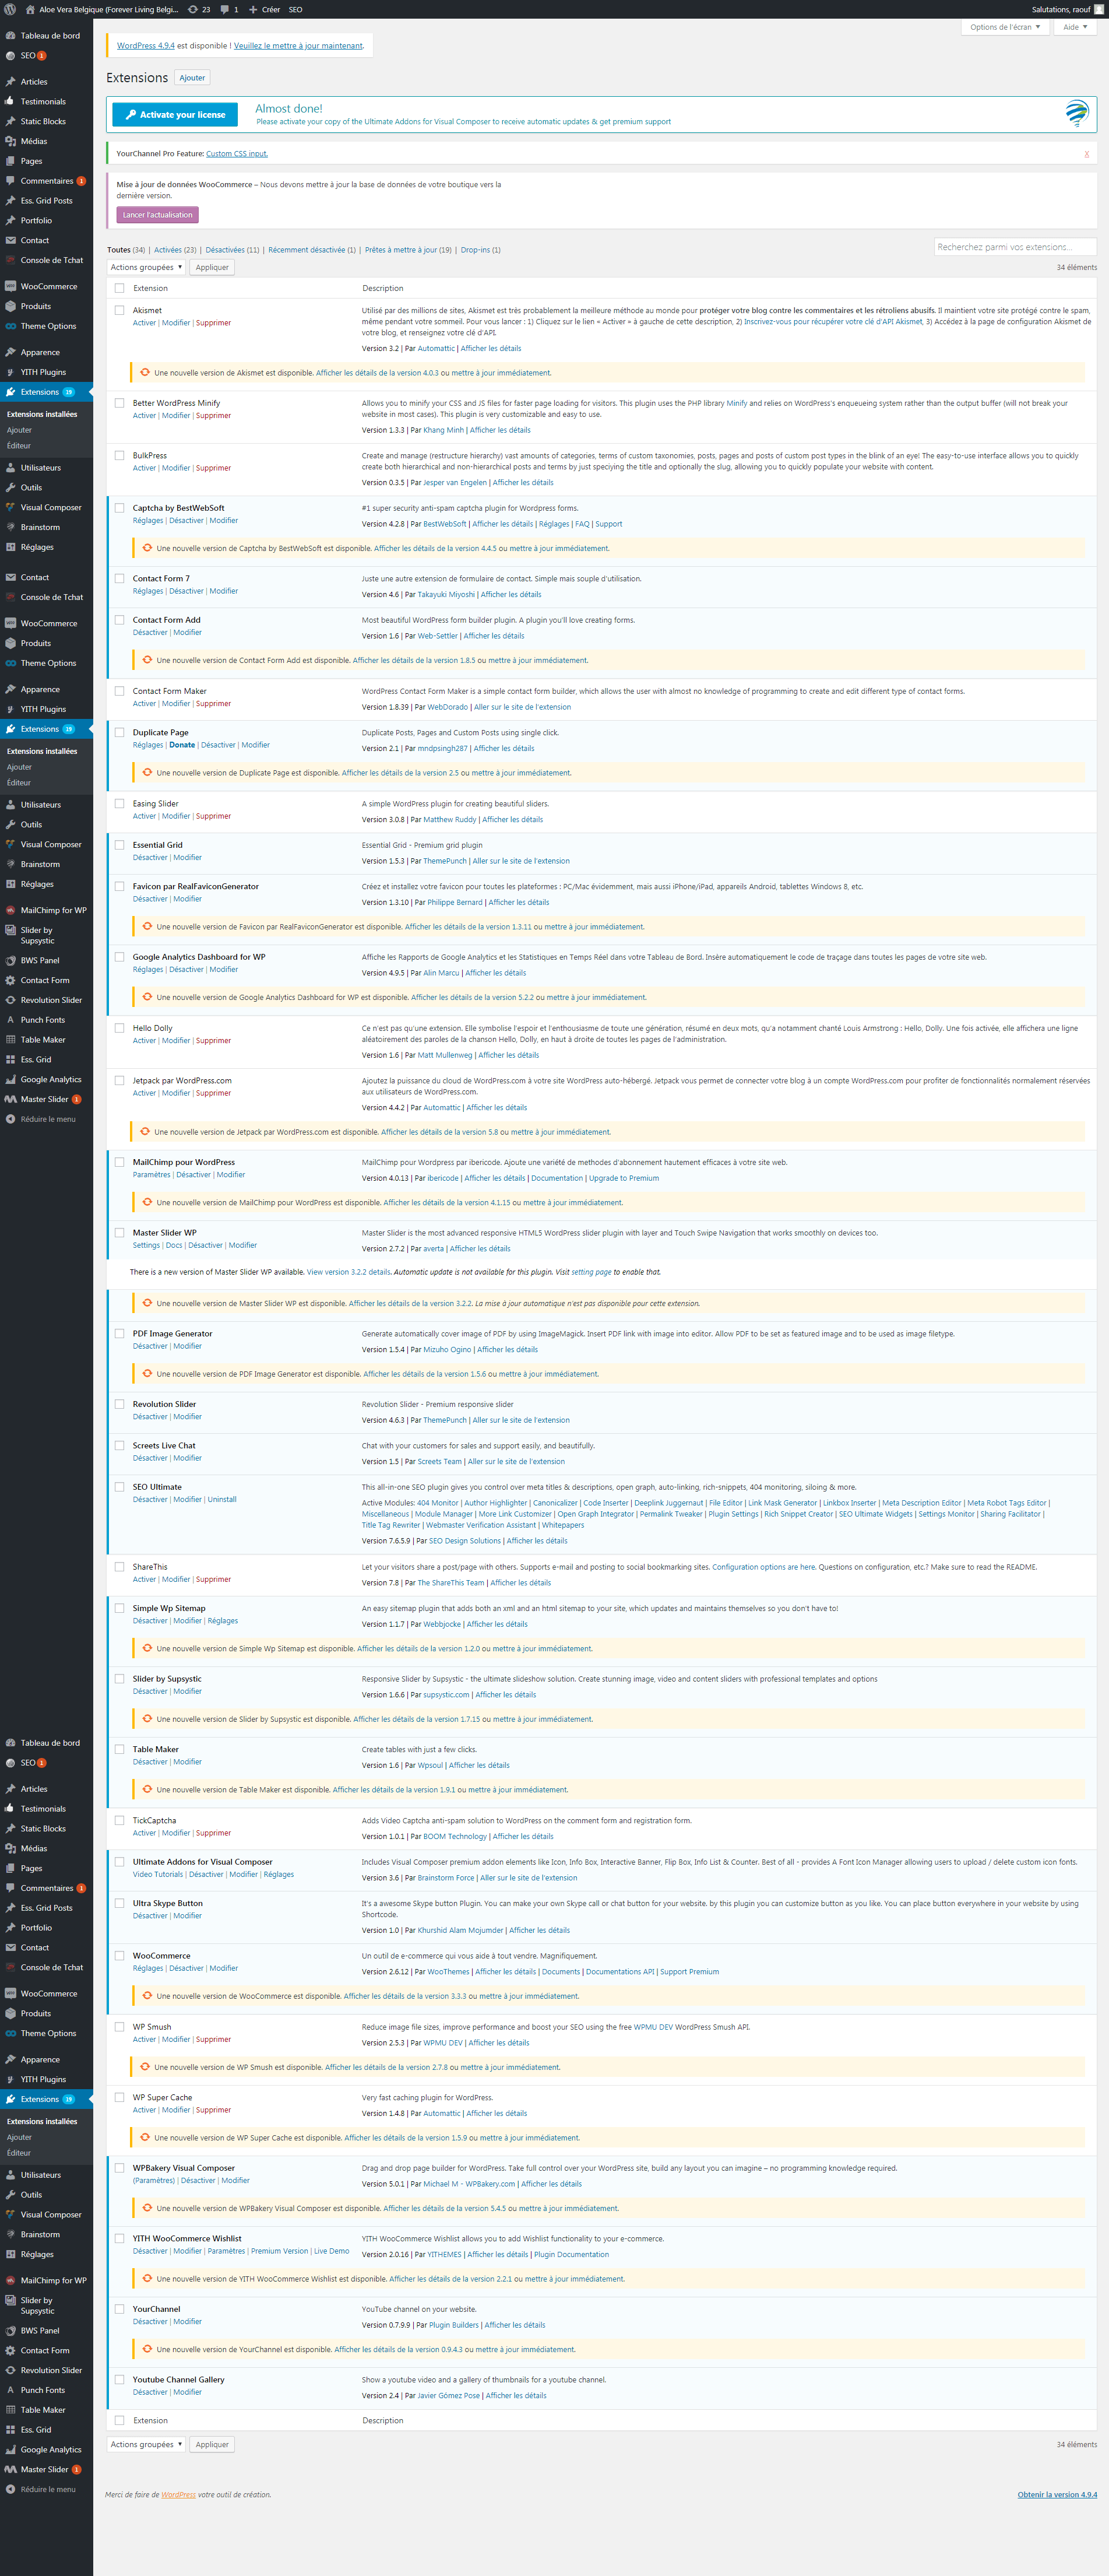Screen dimensions: 1109x2576
Task: Check the Hello Dolly plugin row
Action: pyautogui.click(x=120, y=1028)
